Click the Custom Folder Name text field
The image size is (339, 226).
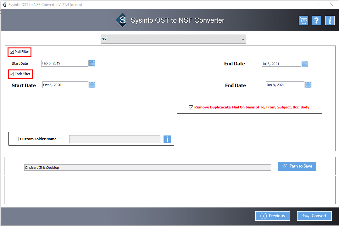(x=114, y=139)
